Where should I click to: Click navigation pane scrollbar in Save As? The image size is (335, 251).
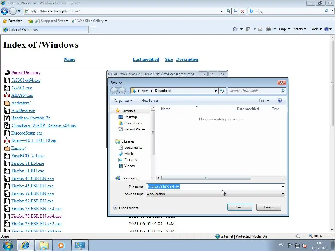pyautogui.click(x=153, y=132)
